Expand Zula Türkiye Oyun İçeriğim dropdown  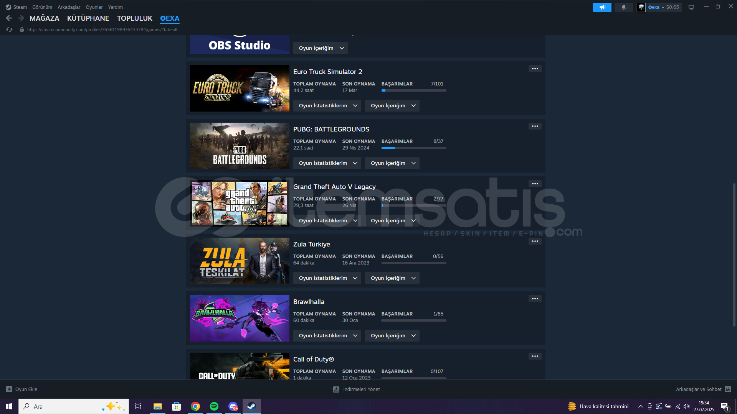point(392,278)
